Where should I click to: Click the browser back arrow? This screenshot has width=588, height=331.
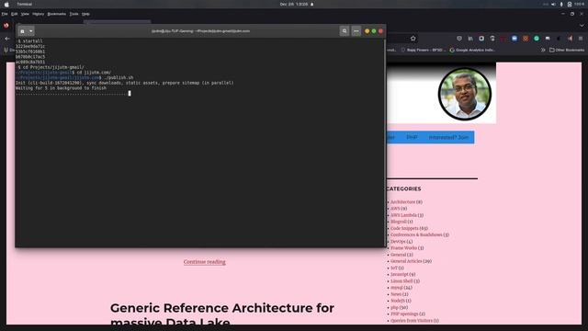[x=7, y=39]
